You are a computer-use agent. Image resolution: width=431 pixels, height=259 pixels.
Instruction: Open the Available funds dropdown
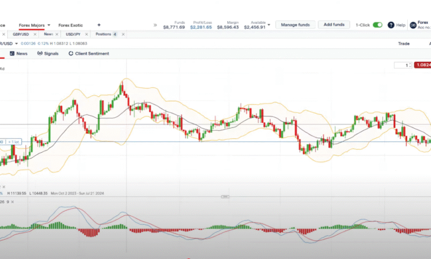269,25
